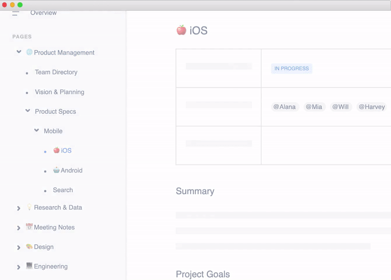Image resolution: width=391 pixels, height=280 pixels.
Task: Click the @Will mention tag
Action: [340, 107]
